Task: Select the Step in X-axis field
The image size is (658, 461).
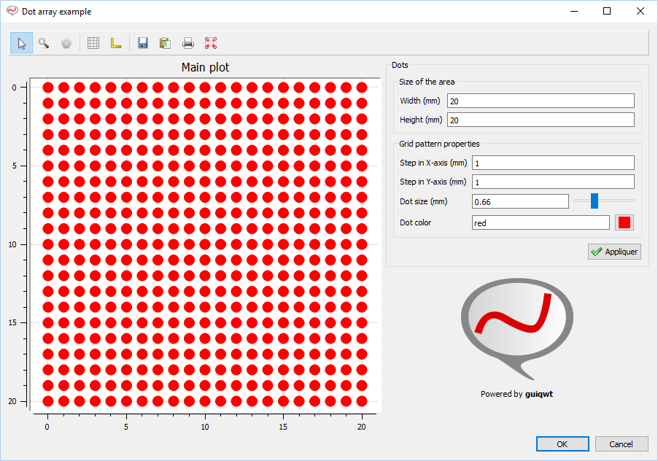Action: point(553,163)
